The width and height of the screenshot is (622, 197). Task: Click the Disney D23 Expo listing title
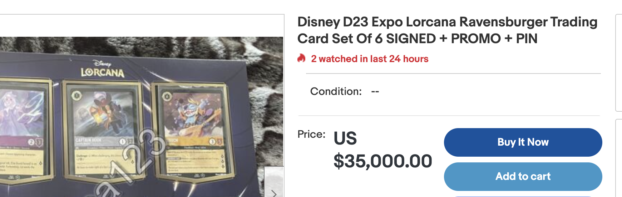[x=447, y=30]
